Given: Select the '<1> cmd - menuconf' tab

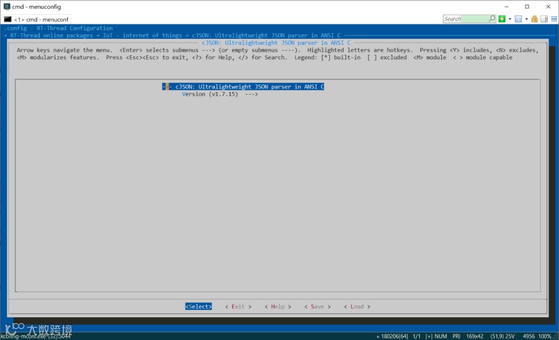Looking at the screenshot, I should click(x=36, y=19).
